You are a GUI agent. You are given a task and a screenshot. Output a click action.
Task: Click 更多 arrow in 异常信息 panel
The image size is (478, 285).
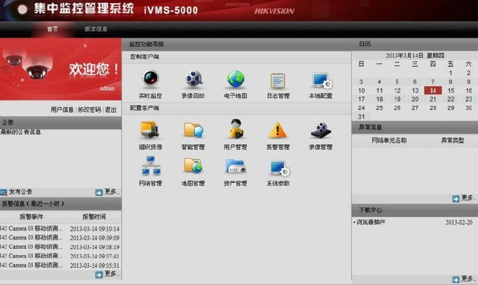(456, 199)
